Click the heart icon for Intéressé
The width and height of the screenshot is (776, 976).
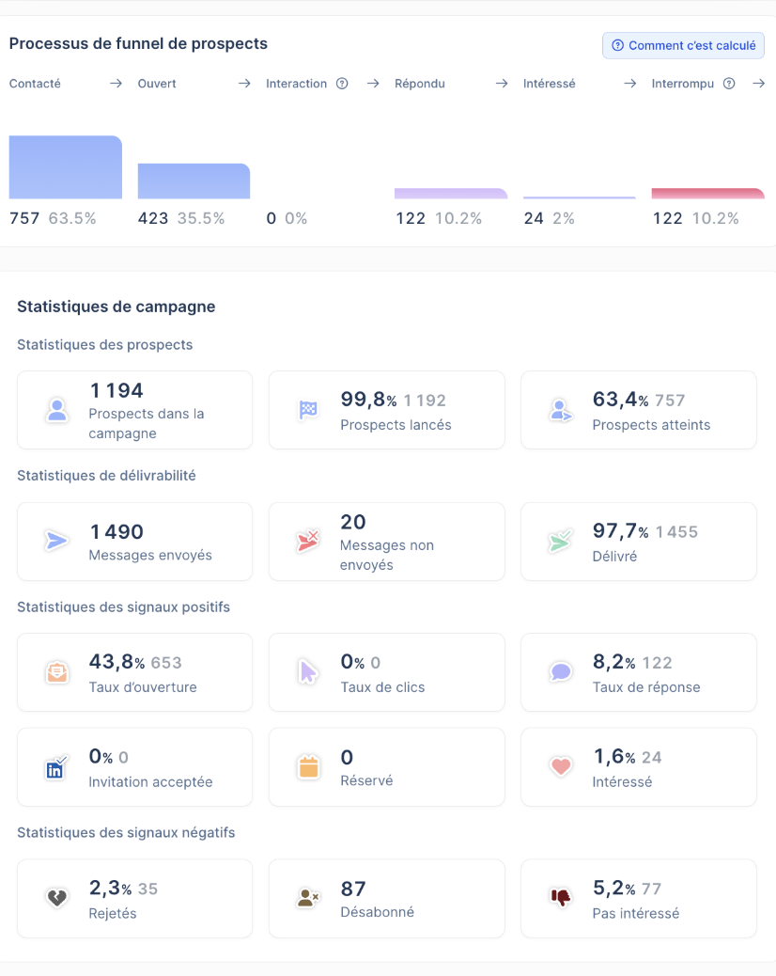561,767
